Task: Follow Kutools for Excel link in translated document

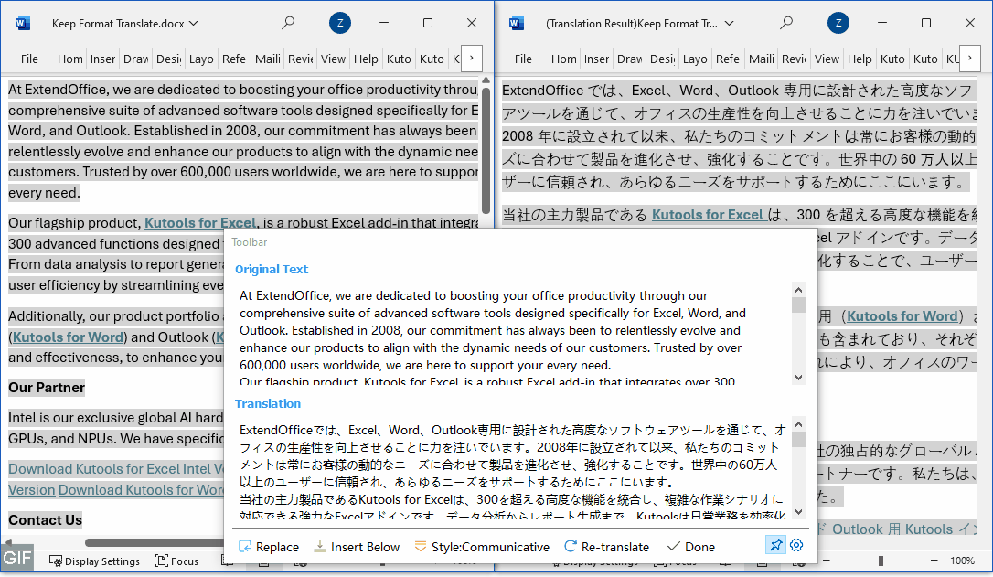Action: [708, 215]
